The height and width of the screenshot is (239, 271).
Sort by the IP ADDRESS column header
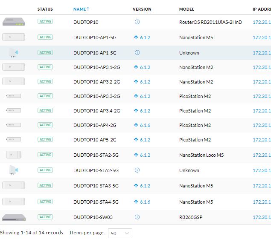tap(262, 9)
